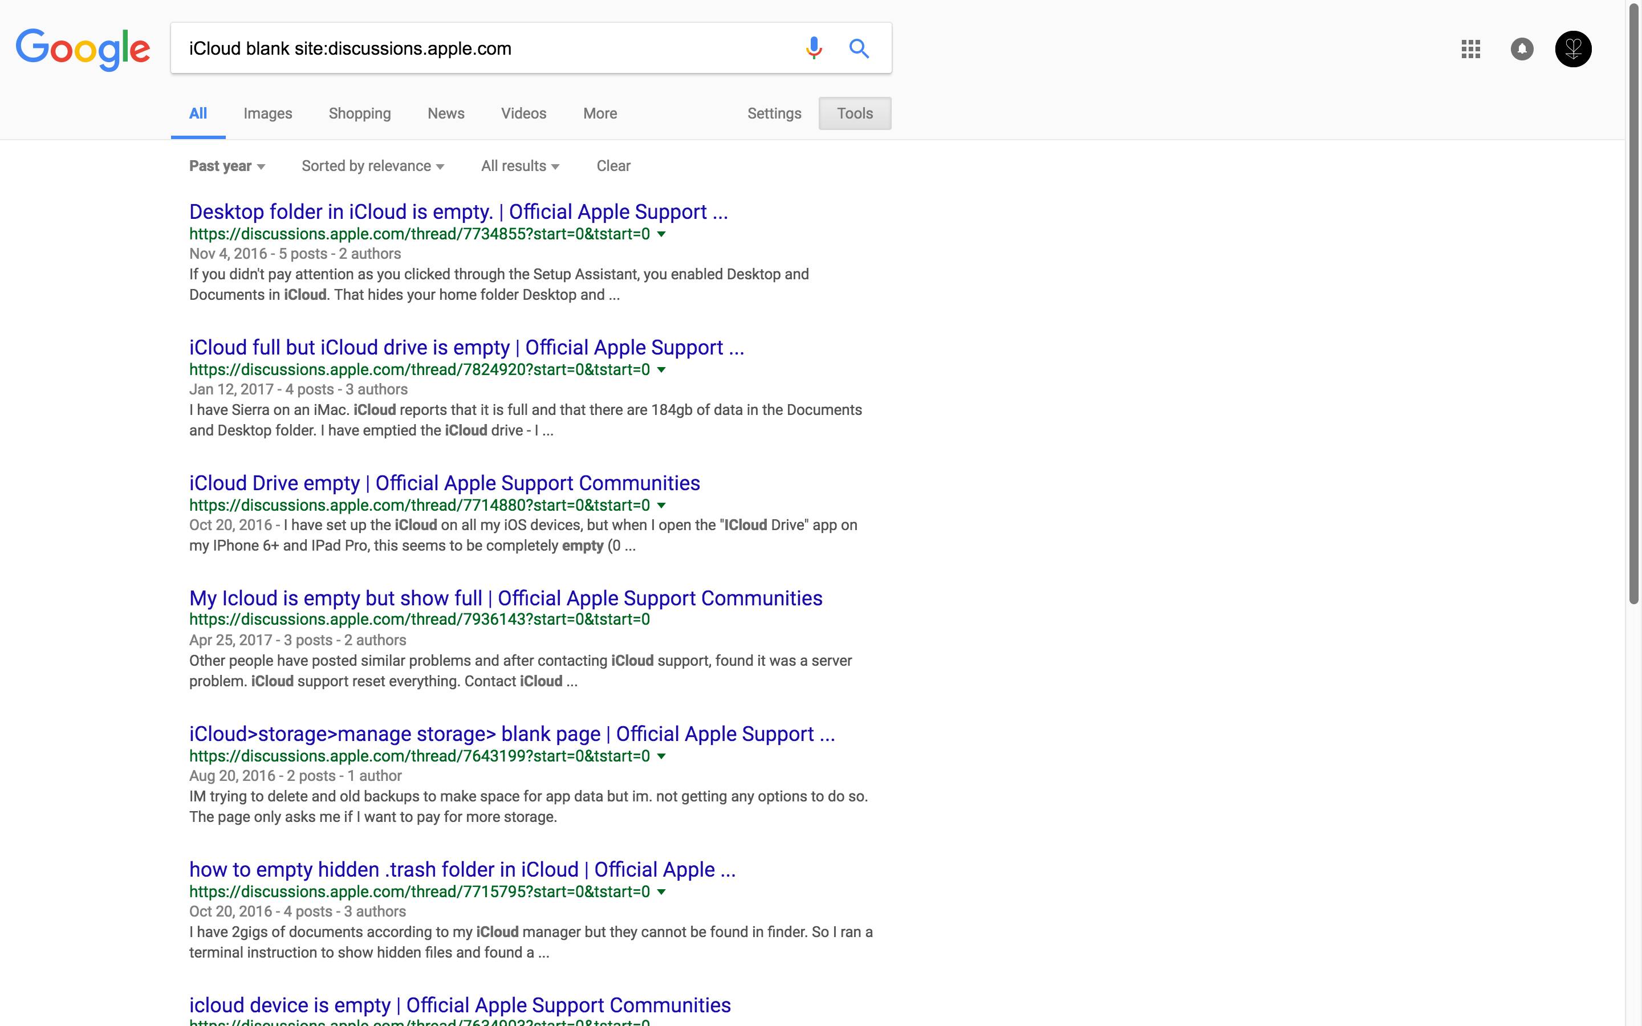Open the notifications bell
The width and height of the screenshot is (1642, 1026).
click(x=1522, y=49)
